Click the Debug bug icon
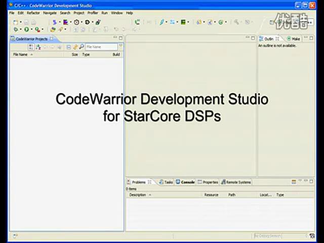This screenshot has height=243, width=324. point(16,29)
